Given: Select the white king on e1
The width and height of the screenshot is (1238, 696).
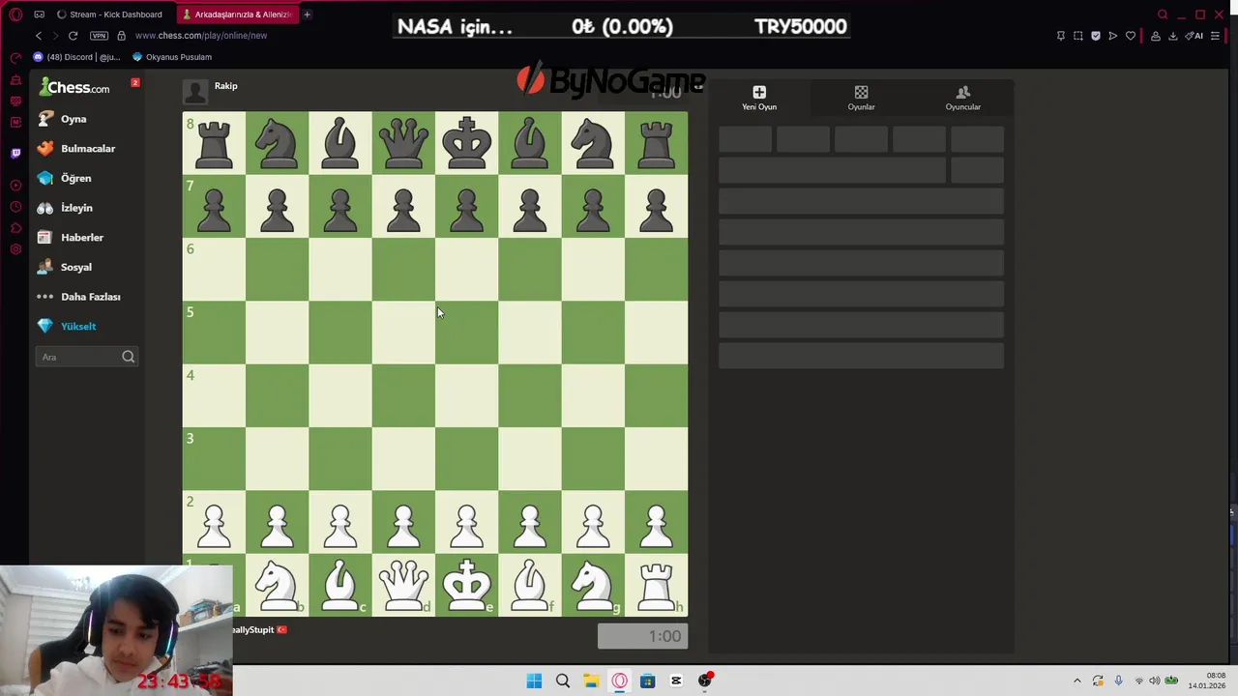Looking at the screenshot, I should pyautogui.click(x=466, y=585).
